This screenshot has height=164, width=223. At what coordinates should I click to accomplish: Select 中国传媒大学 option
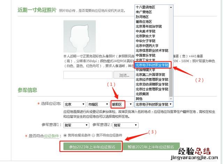[152, 70]
